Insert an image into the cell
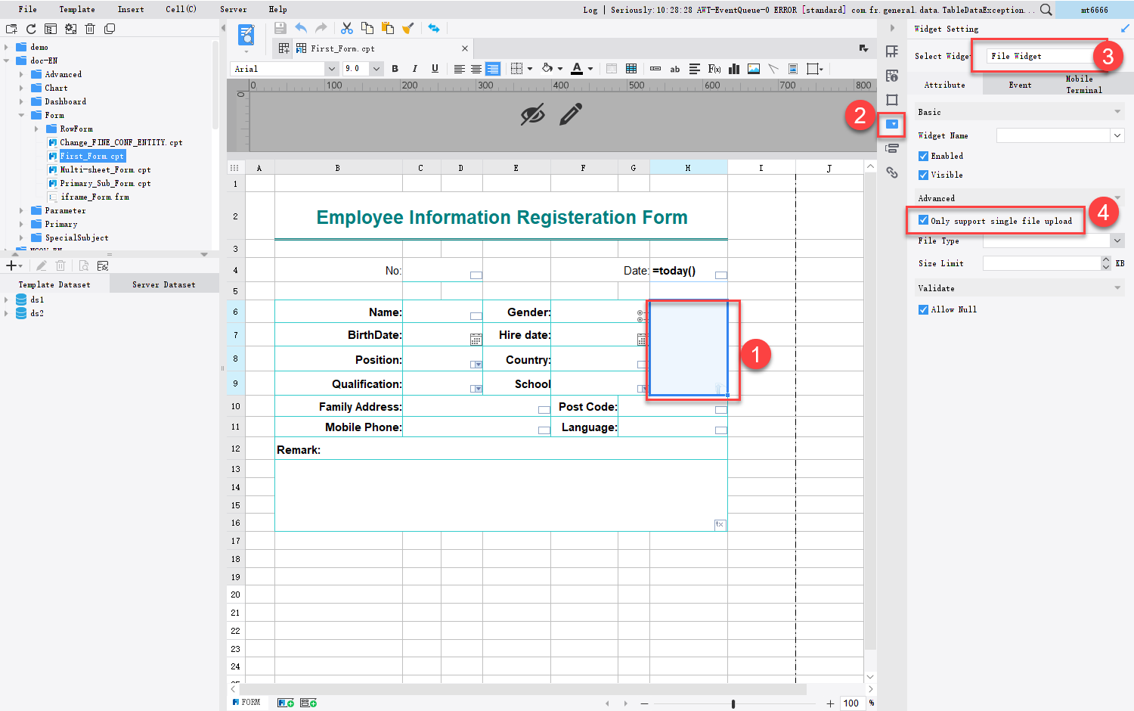The image size is (1134, 711). 754,69
